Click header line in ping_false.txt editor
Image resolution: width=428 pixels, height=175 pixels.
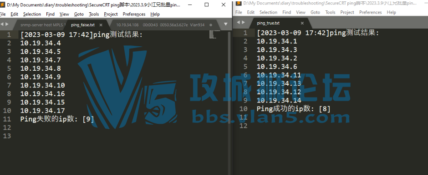[82, 35]
